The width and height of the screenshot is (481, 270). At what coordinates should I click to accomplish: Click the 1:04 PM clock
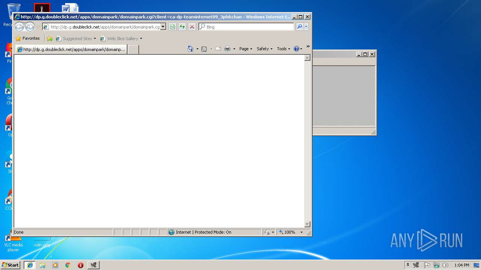461,265
